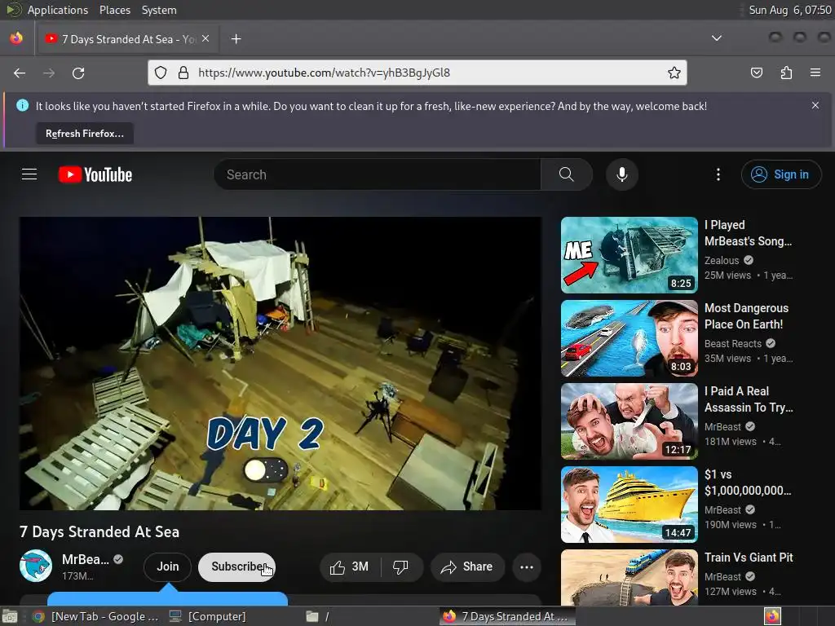This screenshot has width=835, height=626.
Task: Click Zealous channel name
Action: pyautogui.click(x=722, y=260)
